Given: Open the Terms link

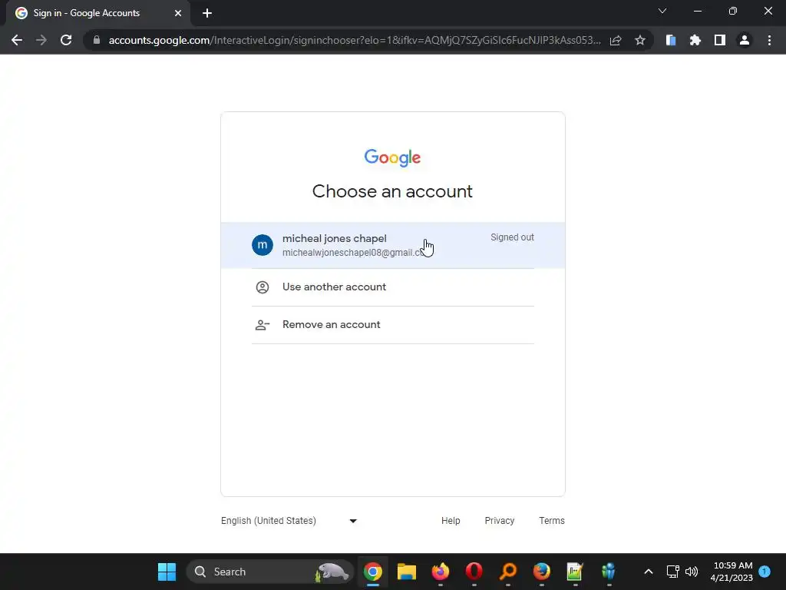Looking at the screenshot, I should (551, 521).
